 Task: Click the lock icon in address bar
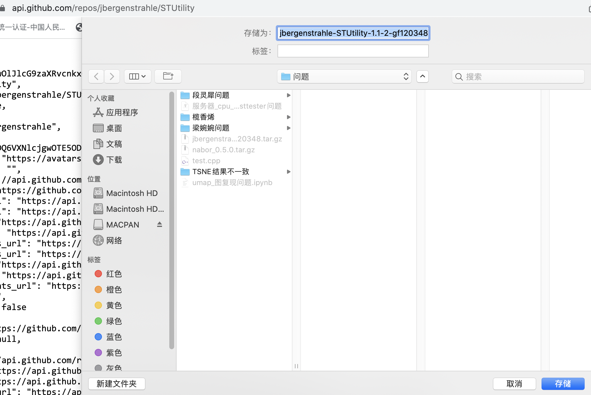[2, 8]
